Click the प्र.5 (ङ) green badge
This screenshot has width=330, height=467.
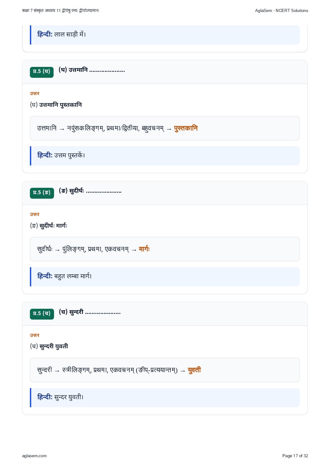tap(42, 193)
